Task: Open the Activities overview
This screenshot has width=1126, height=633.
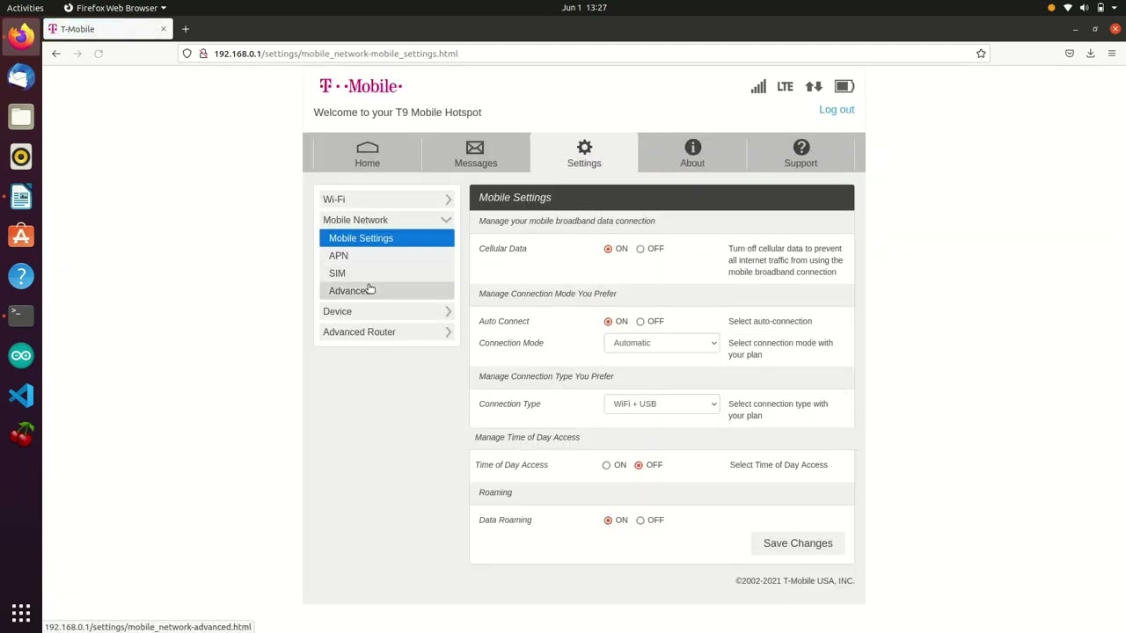Action: [x=25, y=8]
